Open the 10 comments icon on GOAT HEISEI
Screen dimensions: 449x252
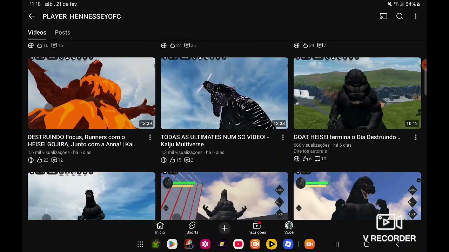pos(317,159)
